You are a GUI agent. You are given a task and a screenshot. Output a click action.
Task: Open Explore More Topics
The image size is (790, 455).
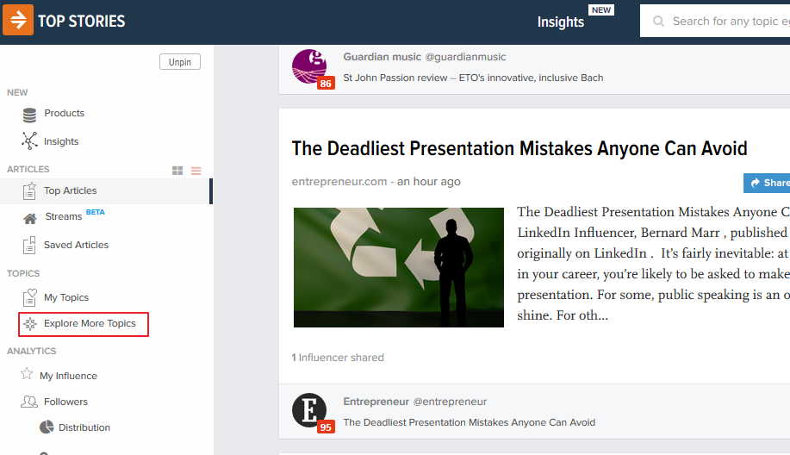tap(90, 323)
